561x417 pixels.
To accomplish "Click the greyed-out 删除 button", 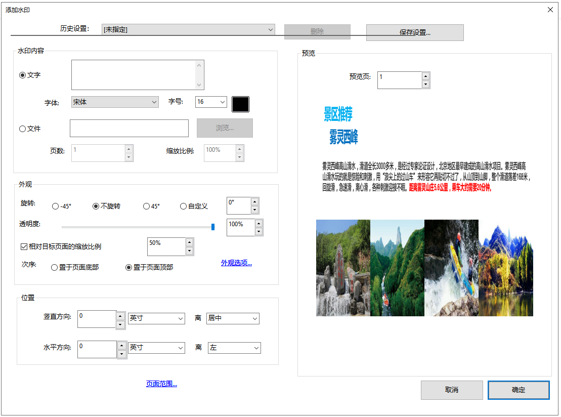I will click(317, 31).
